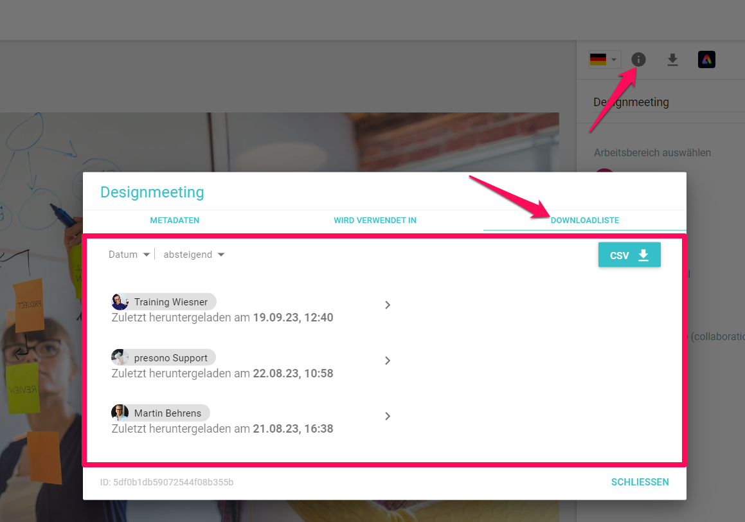The height and width of the screenshot is (522, 745).
Task: Switch to the Metadaten tab
Action: tap(175, 221)
